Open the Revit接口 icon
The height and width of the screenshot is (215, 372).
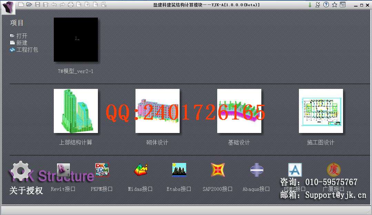(x=63, y=170)
